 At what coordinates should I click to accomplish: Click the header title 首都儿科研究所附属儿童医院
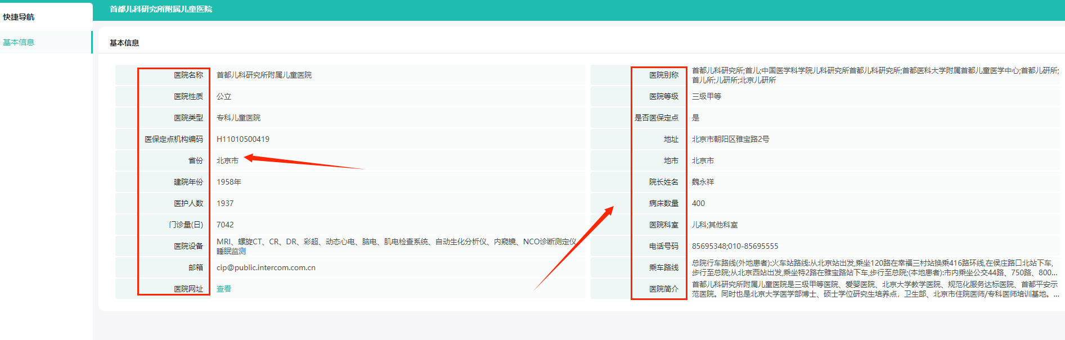pos(161,9)
